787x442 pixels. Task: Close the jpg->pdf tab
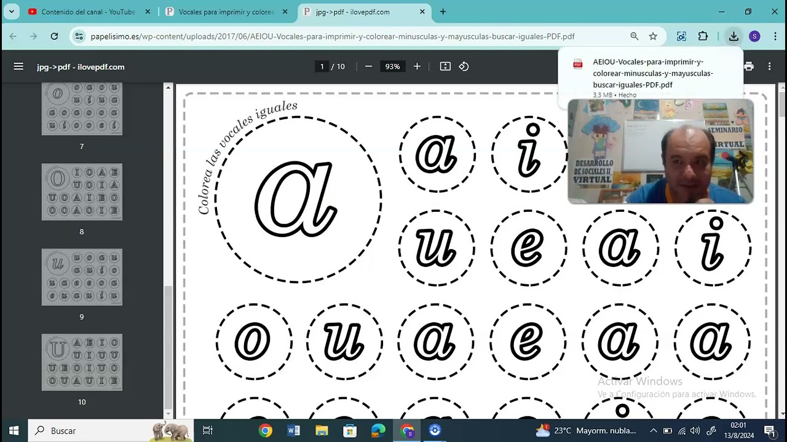coord(422,12)
